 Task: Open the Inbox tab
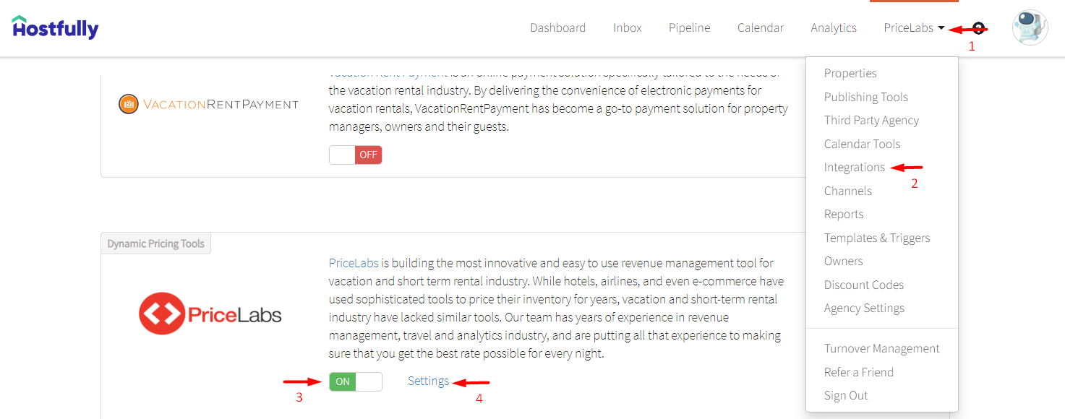coord(628,27)
